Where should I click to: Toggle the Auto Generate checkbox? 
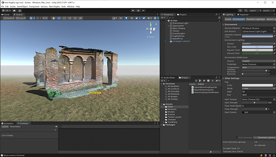pos(237,137)
